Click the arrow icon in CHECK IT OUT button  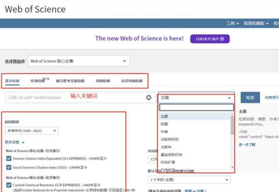[x=222, y=39]
